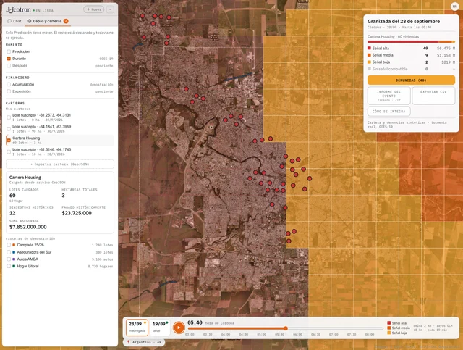Click the play button on the timeline

click(179, 328)
